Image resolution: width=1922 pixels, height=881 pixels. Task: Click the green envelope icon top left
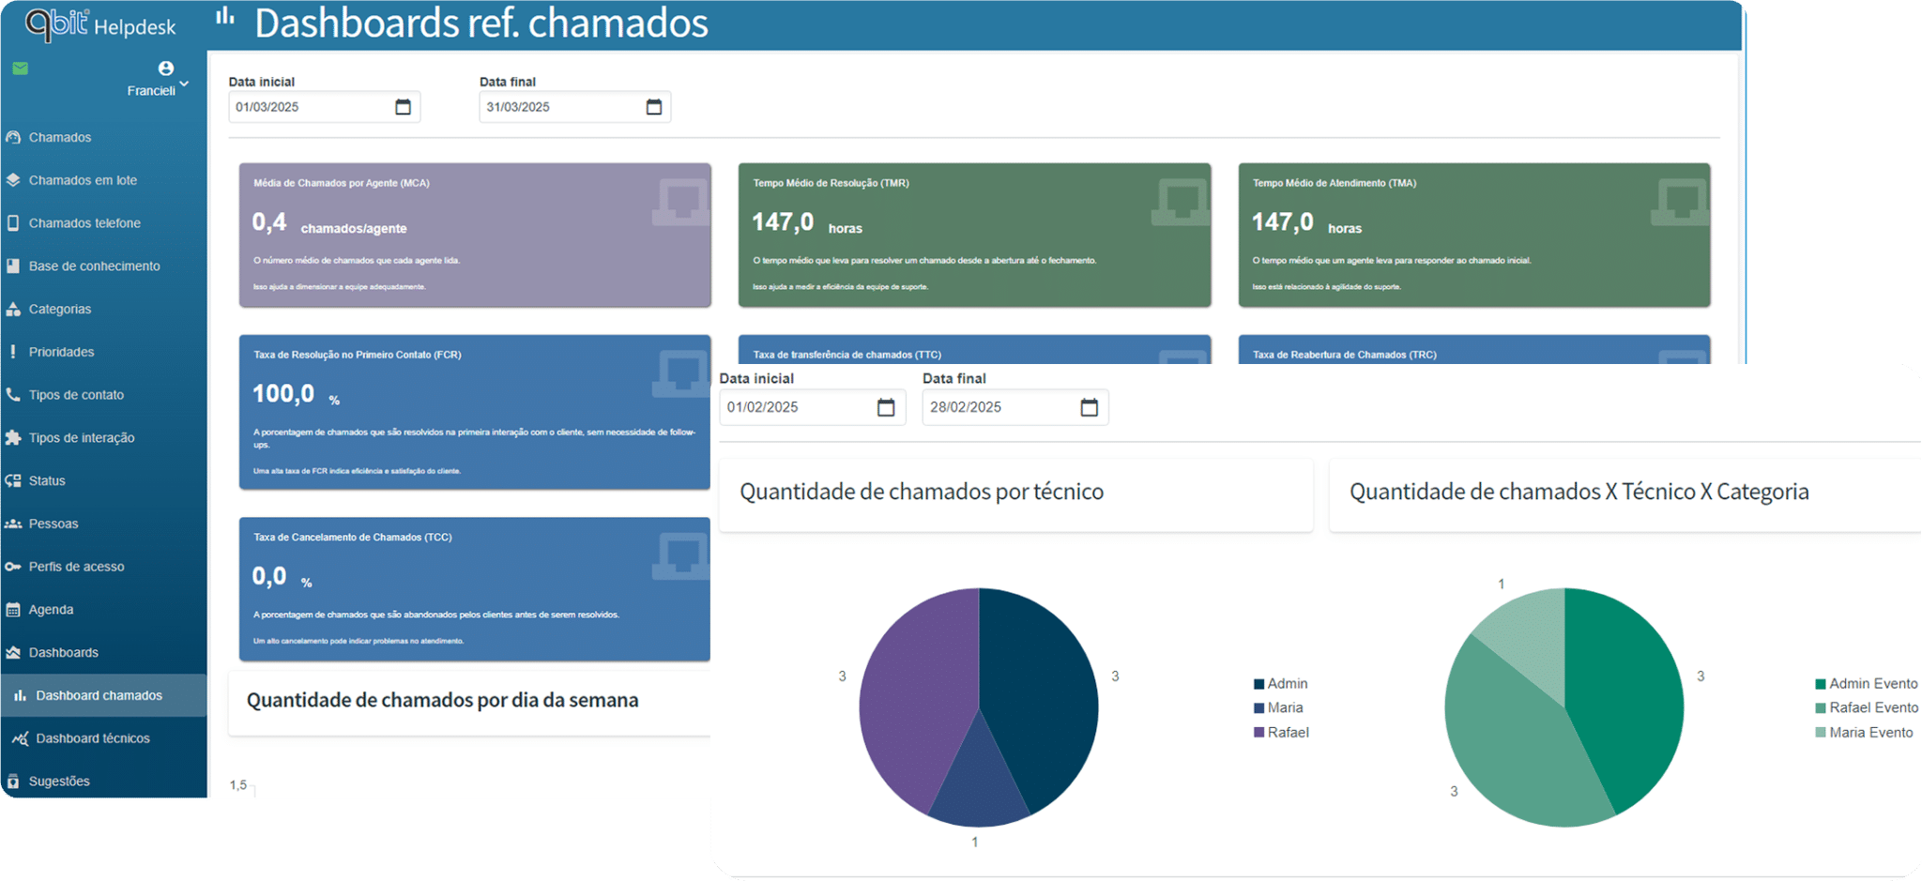[19, 68]
